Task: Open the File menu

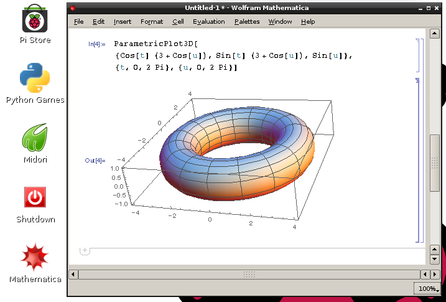Action: tap(79, 22)
